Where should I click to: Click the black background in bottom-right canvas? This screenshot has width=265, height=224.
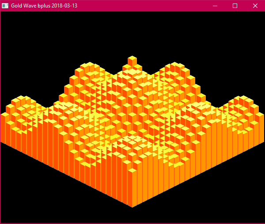tap(238, 203)
